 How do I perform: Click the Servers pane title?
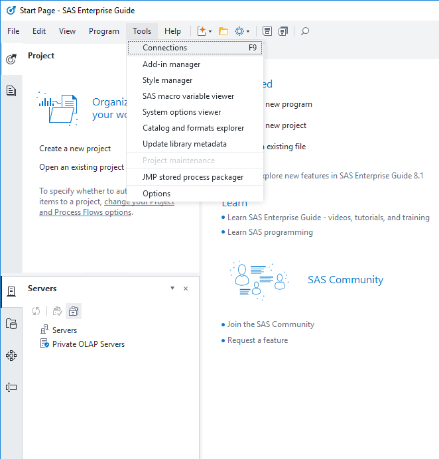click(42, 289)
